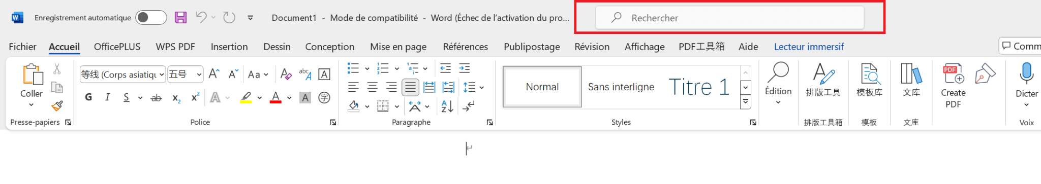Apply the Sans interligne style
1041x184 pixels.
pos(621,87)
